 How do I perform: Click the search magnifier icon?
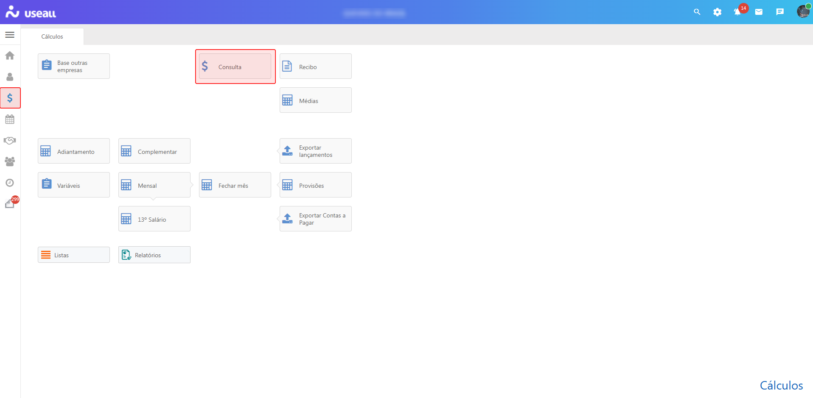697,12
